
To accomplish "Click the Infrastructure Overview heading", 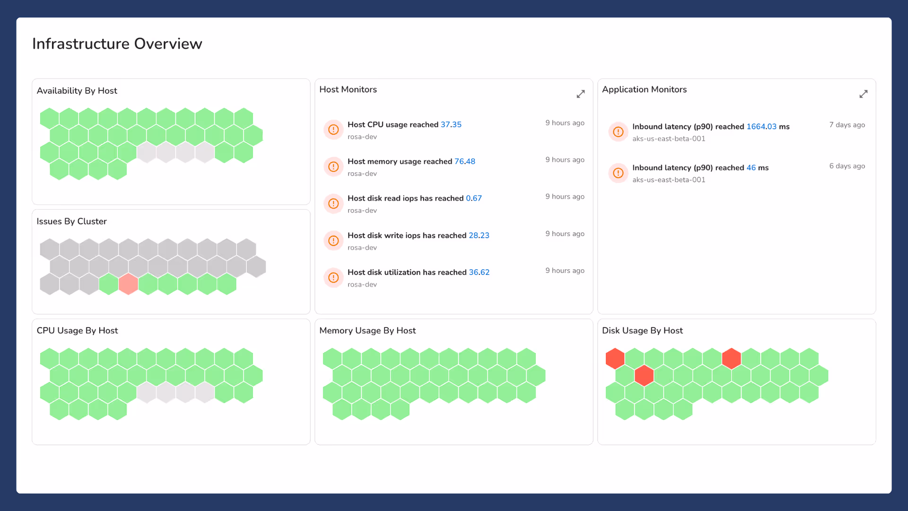I will [117, 44].
